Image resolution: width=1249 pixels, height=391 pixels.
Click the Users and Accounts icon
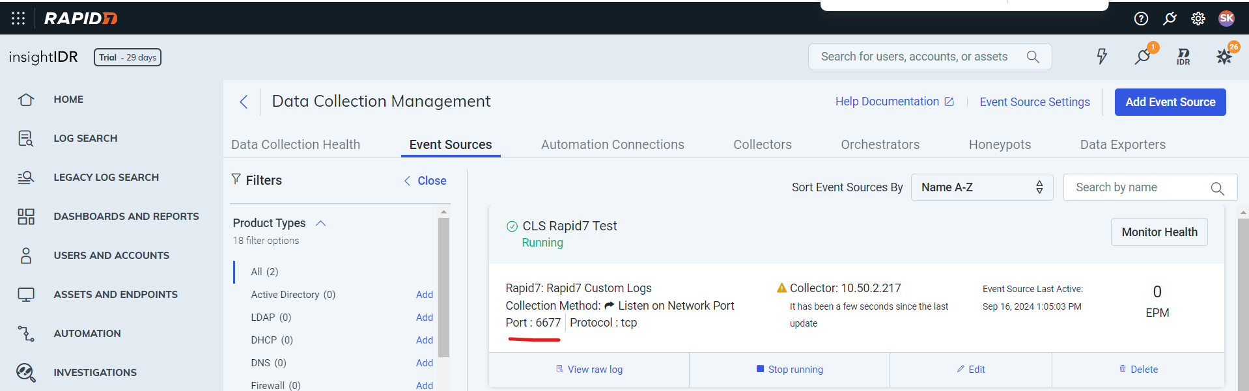coord(26,256)
